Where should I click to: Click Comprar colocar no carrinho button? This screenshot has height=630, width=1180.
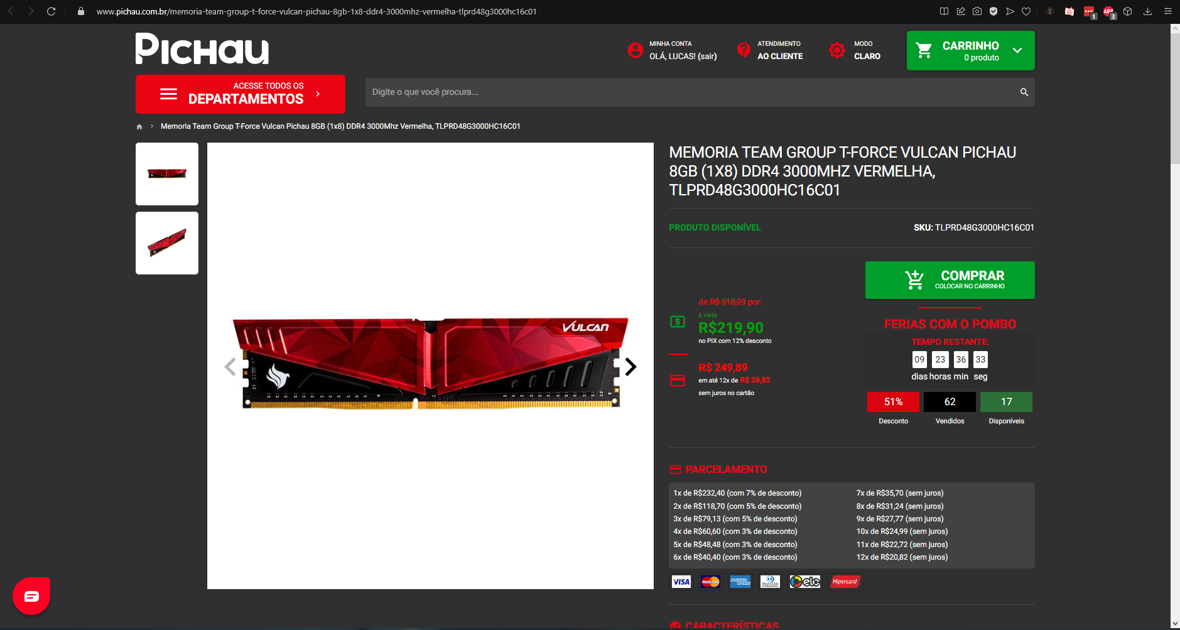point(950,280)
